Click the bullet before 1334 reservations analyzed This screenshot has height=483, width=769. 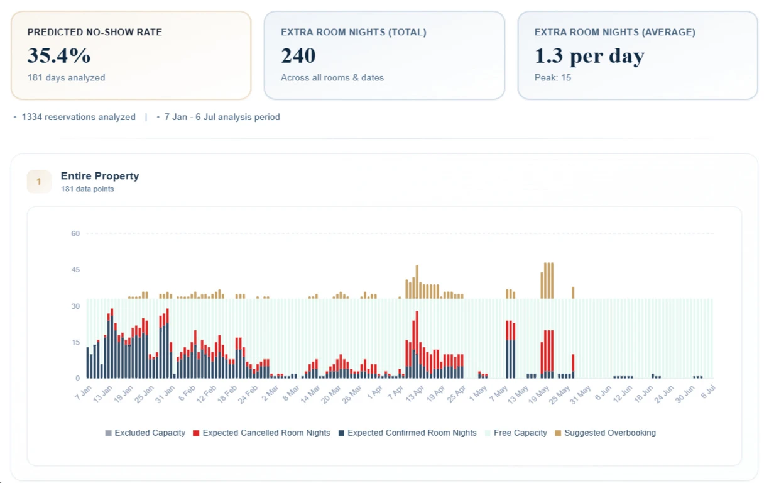coord(15,117)
